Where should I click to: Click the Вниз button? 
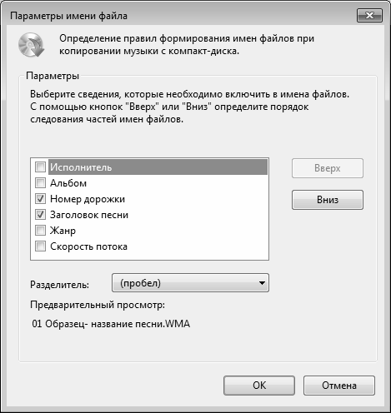point(328,200)
